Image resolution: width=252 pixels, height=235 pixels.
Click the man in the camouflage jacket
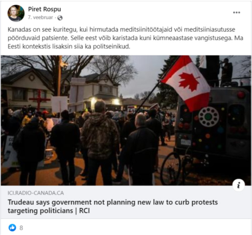tap(100, 142)
